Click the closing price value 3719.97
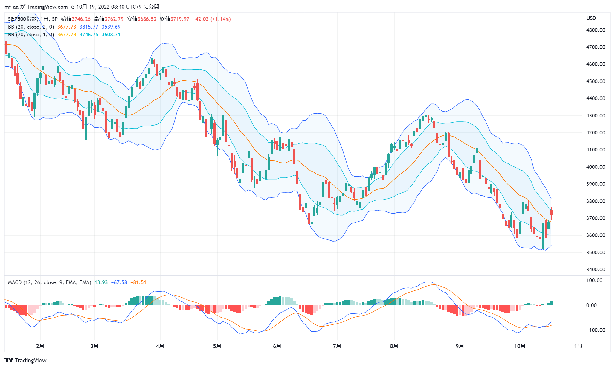 click(x=180, y=19)
